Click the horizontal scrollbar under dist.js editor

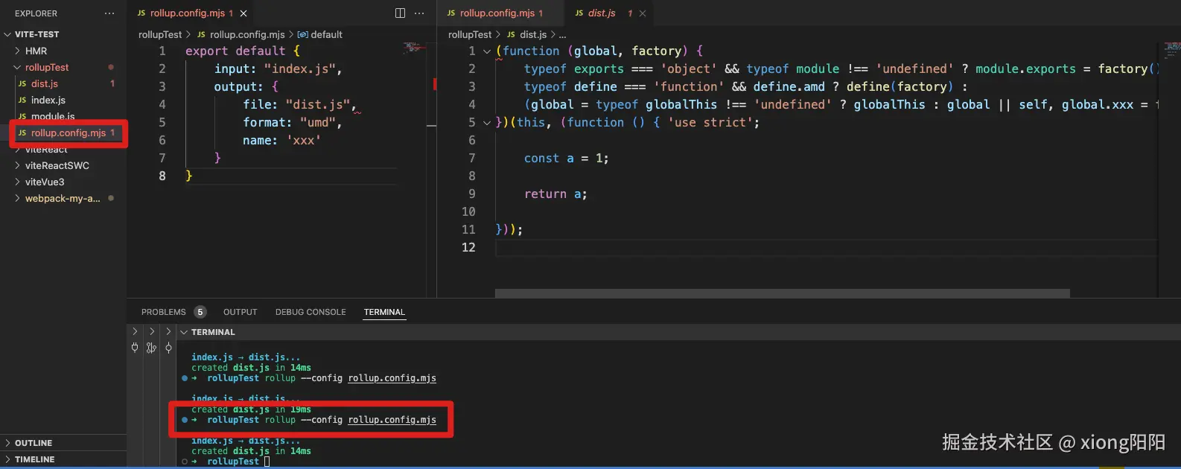pyautogui.click(x=782, y=293)
